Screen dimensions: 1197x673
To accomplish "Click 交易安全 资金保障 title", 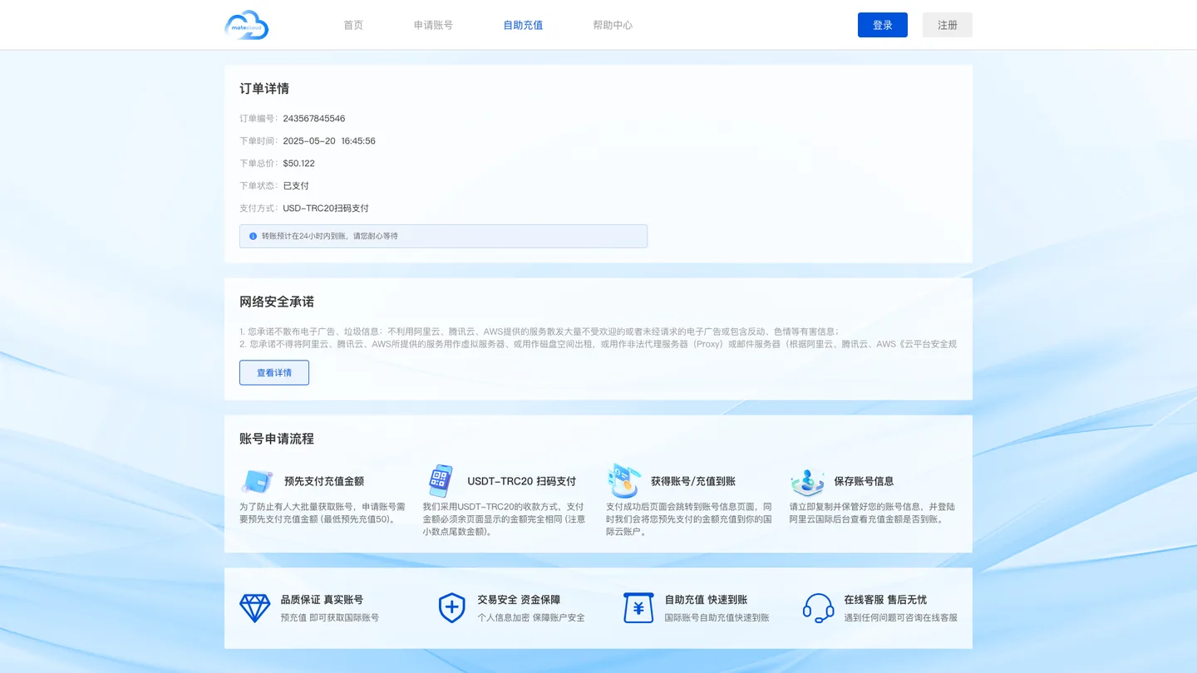I will tap(519, 600).
